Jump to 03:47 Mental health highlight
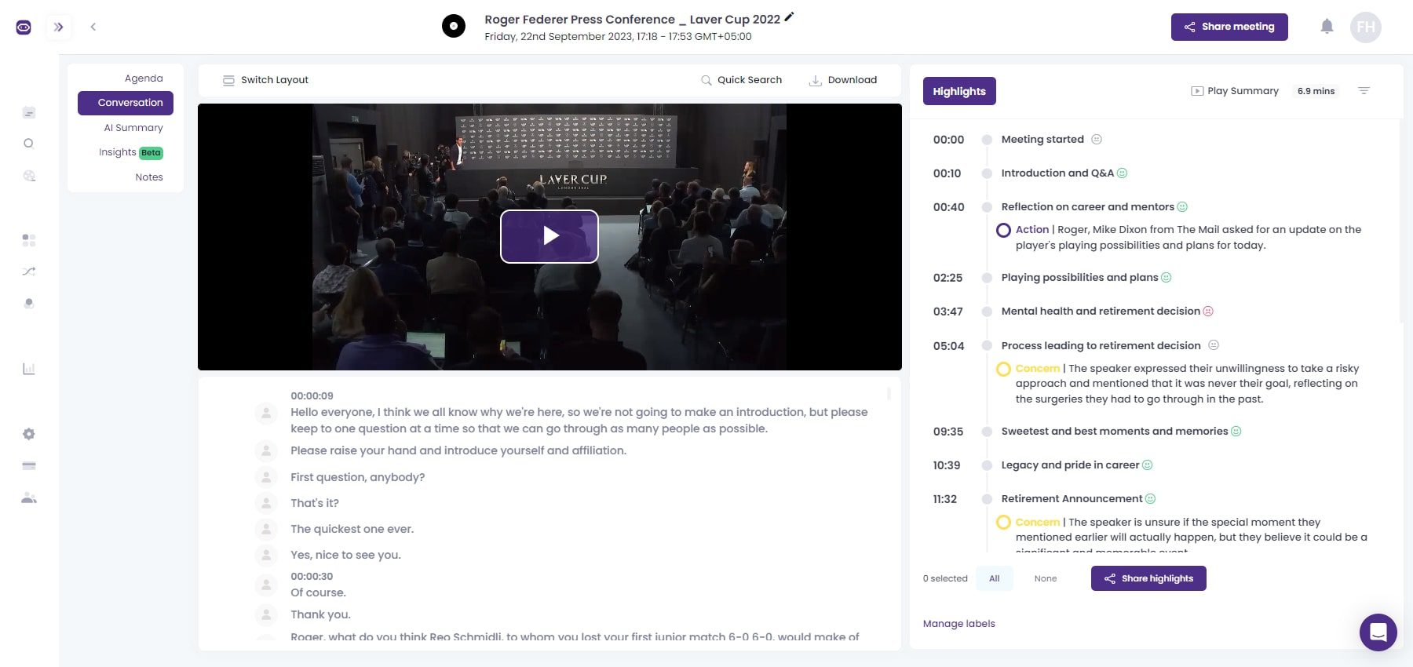 pyautogui.click(x=1100, y=312)
